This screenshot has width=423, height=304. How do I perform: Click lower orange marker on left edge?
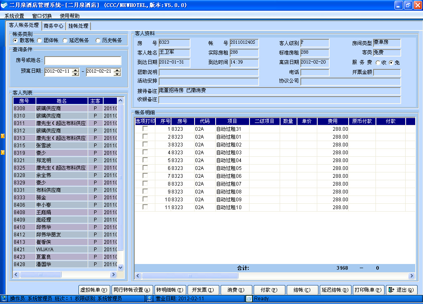point(3,152)
